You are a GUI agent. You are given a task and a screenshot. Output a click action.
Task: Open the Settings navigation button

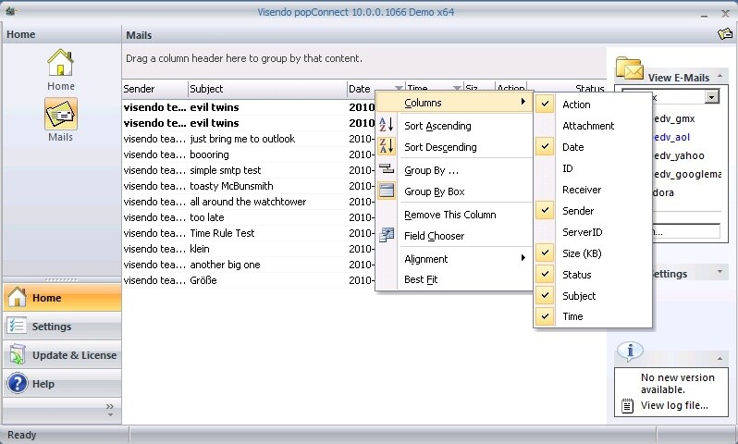[62, 327]
